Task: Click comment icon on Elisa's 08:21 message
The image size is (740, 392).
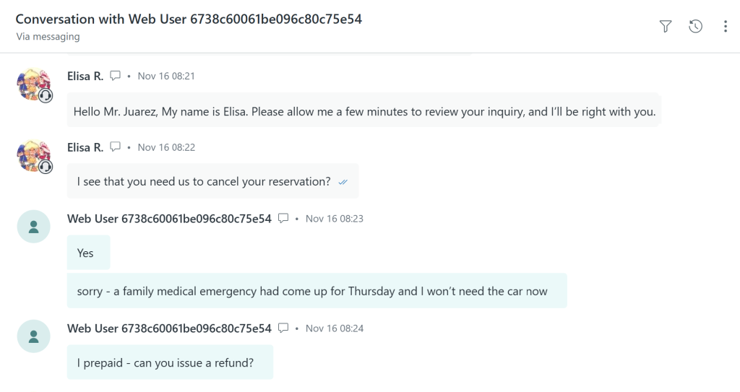Action: (x=116, y=76)
